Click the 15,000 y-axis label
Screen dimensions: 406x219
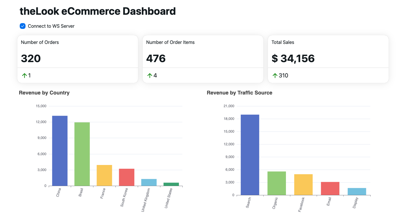click(x=41, y=106)
